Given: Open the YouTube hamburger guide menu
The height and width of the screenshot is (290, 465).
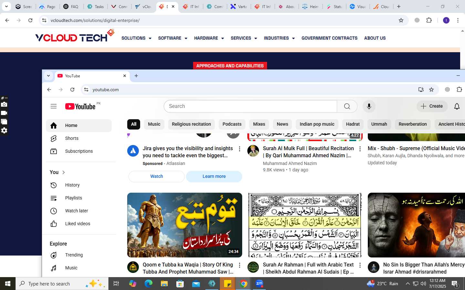Looking at the screenshot, I should click(x=54, y=106).
